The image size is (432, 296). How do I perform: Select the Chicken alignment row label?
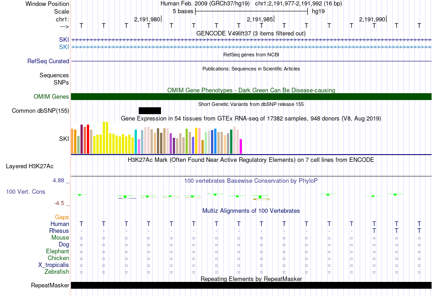[58, 258]
